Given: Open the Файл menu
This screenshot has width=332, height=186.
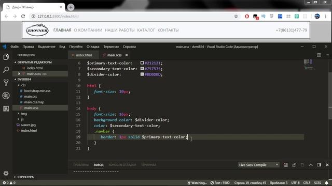Looking at the screenshot, I should click(x=15, y=47).
